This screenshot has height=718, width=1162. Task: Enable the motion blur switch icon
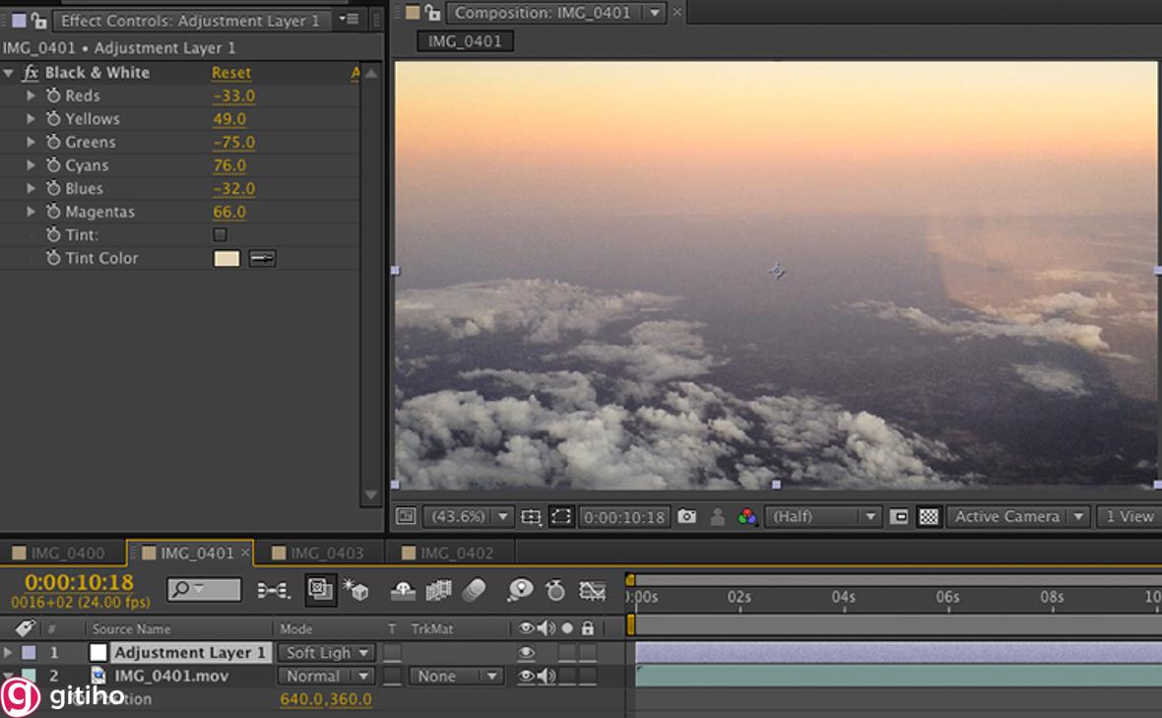coord(475,590)
